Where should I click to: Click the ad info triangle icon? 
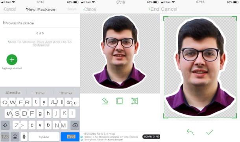pyautogui.click(x=82, y=137)
